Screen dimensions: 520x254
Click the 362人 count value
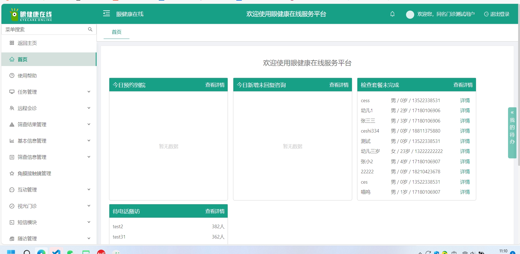coord(218,237)
